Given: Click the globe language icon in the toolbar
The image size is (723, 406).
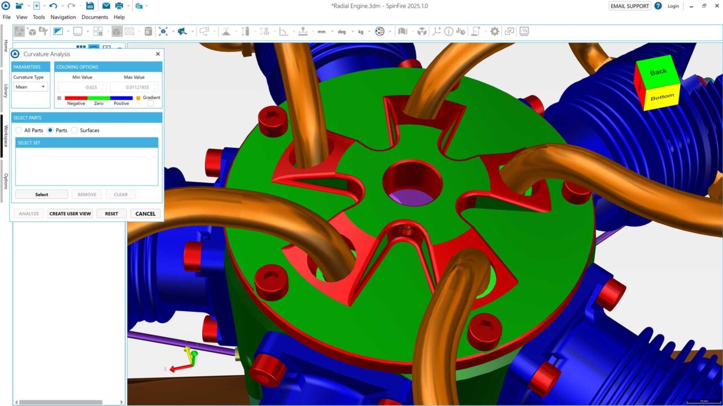Looking at the screenshot, I should pyautogui.click(x=381, y=31).
